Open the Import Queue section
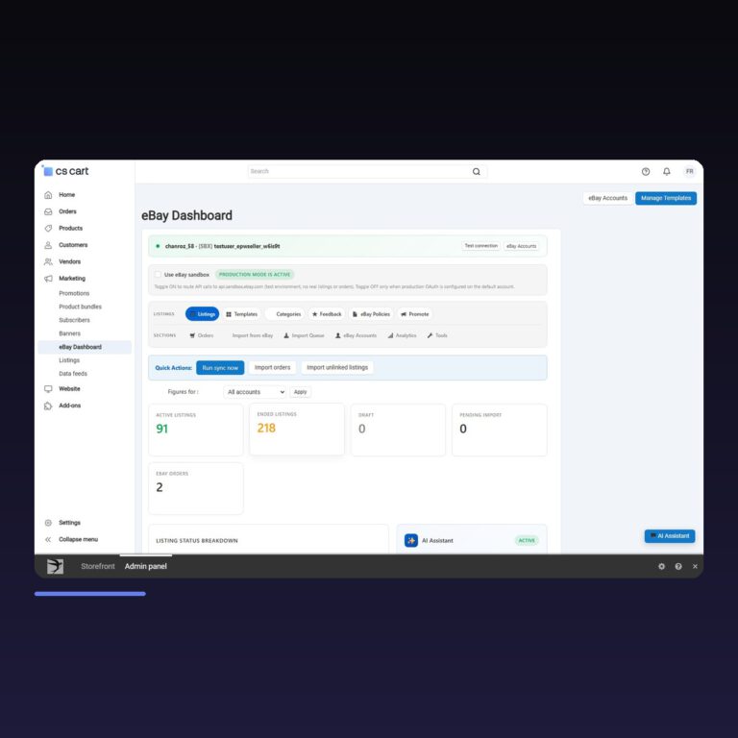Image resolution: width=738 pixels, height=738 pixels. click(304, 335)
